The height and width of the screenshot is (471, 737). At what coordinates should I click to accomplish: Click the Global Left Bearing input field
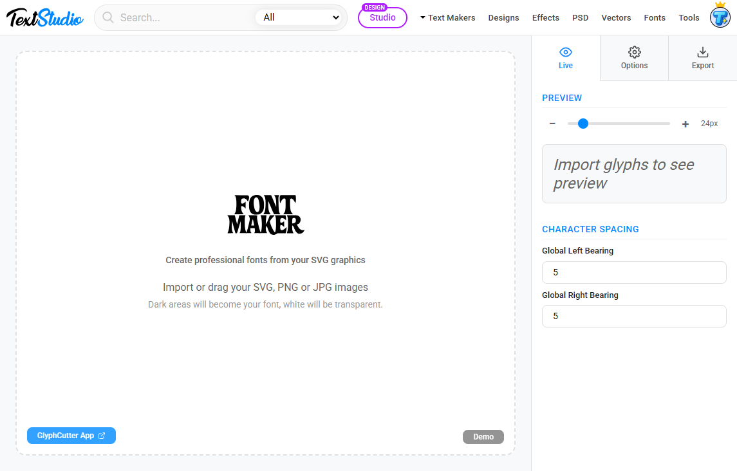tap(634, 272)
